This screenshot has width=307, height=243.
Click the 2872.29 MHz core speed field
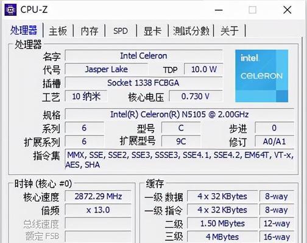point(98,196)
